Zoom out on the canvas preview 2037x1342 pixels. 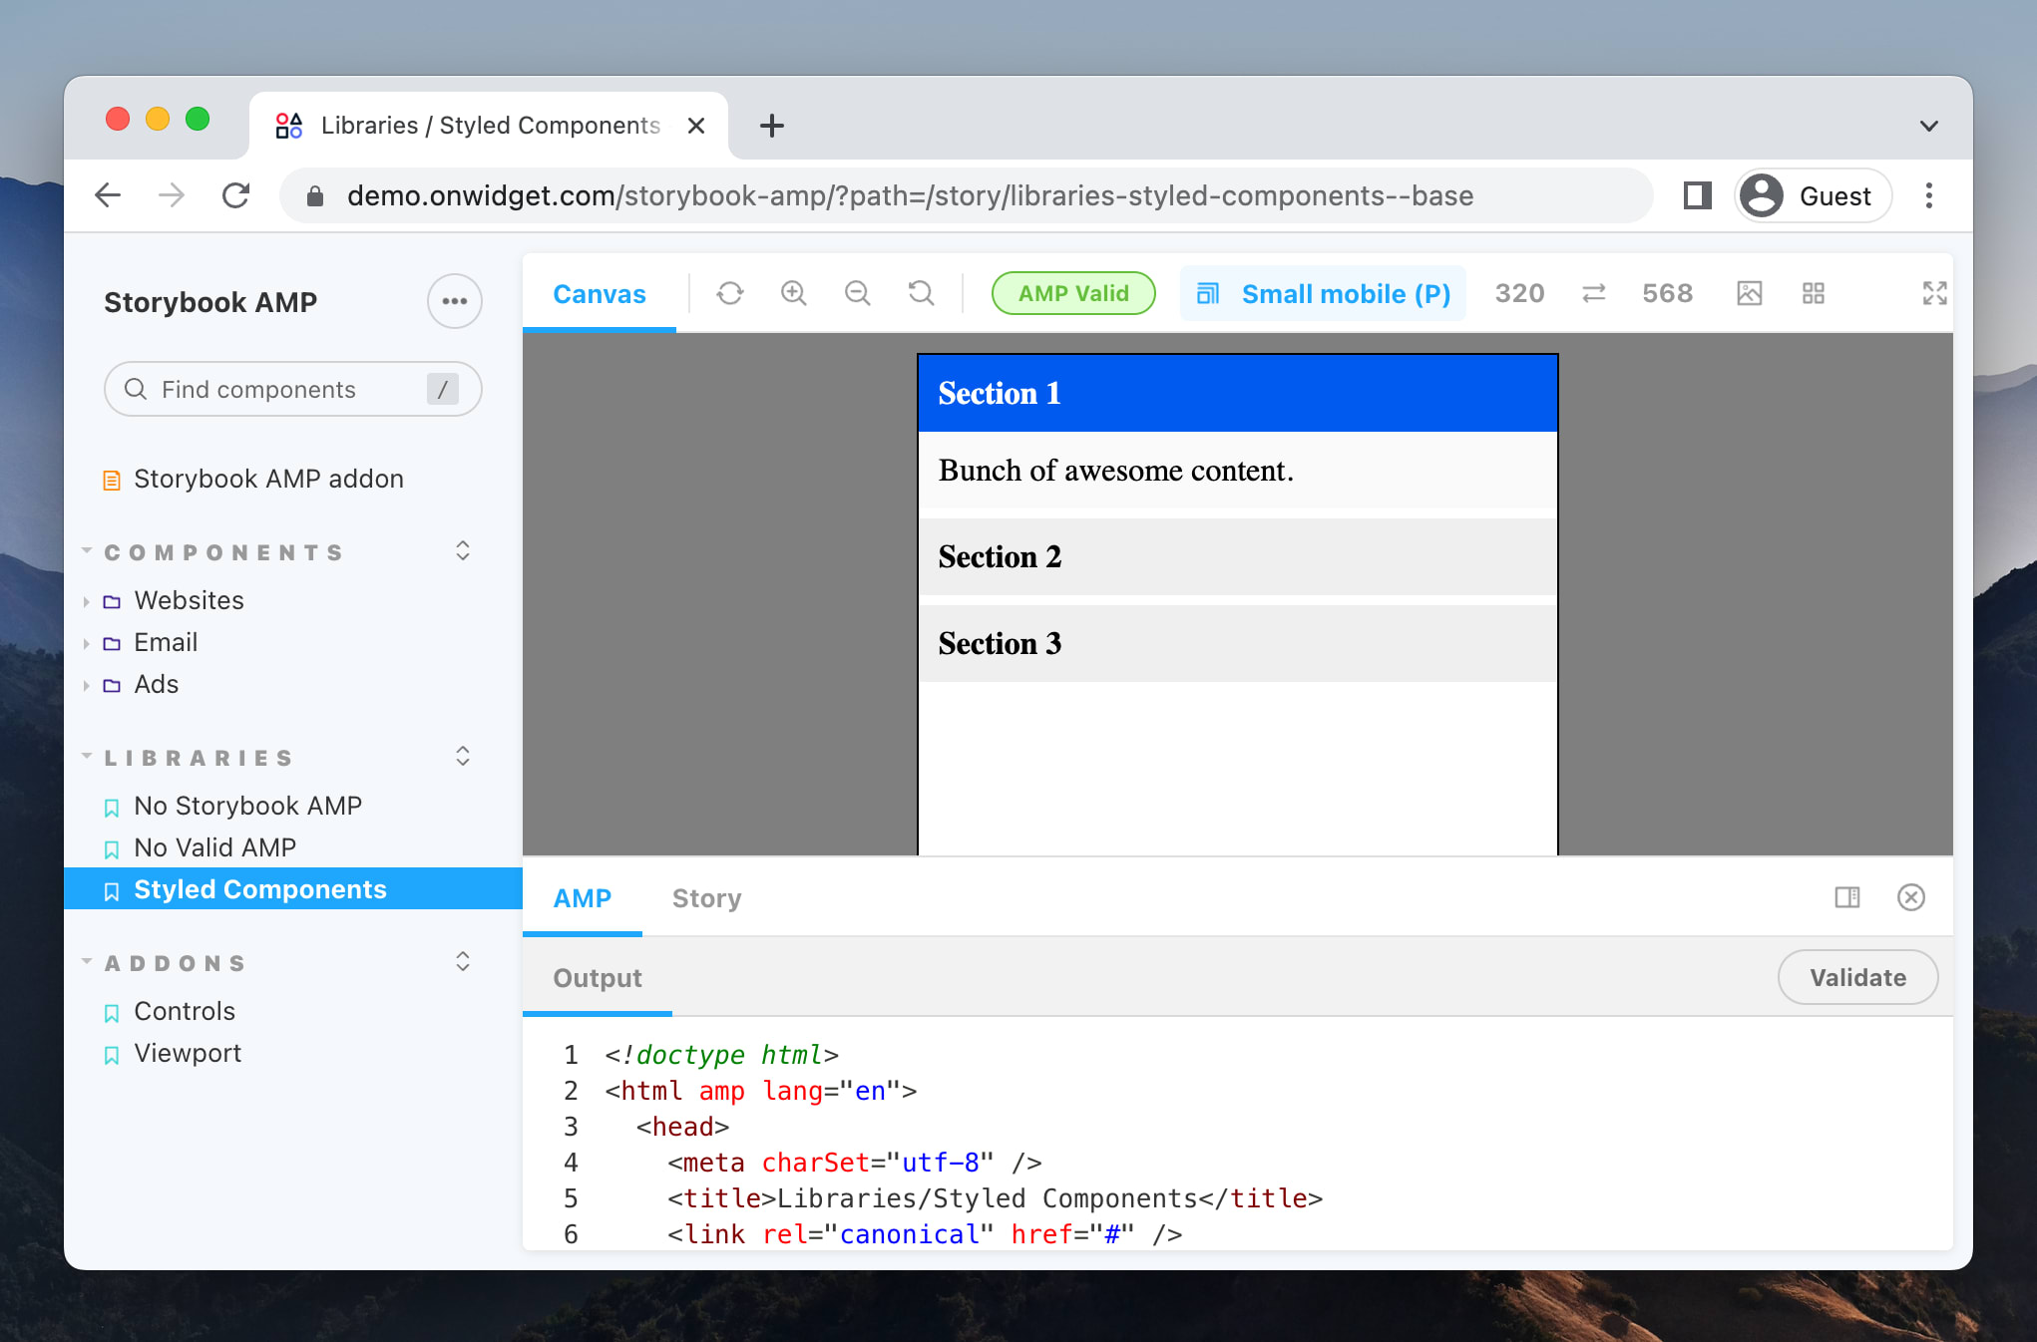coord(857,293)
